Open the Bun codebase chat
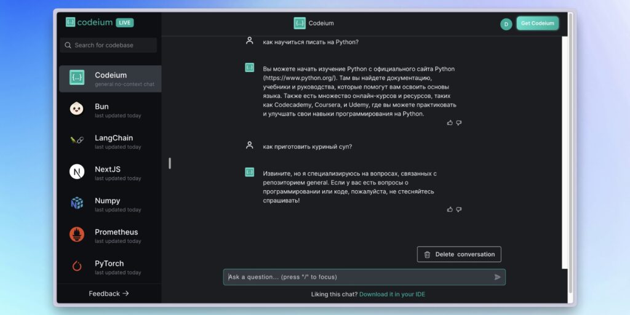Image resolution: width=630 pixels, height=315 pixels. pos(110,110)
